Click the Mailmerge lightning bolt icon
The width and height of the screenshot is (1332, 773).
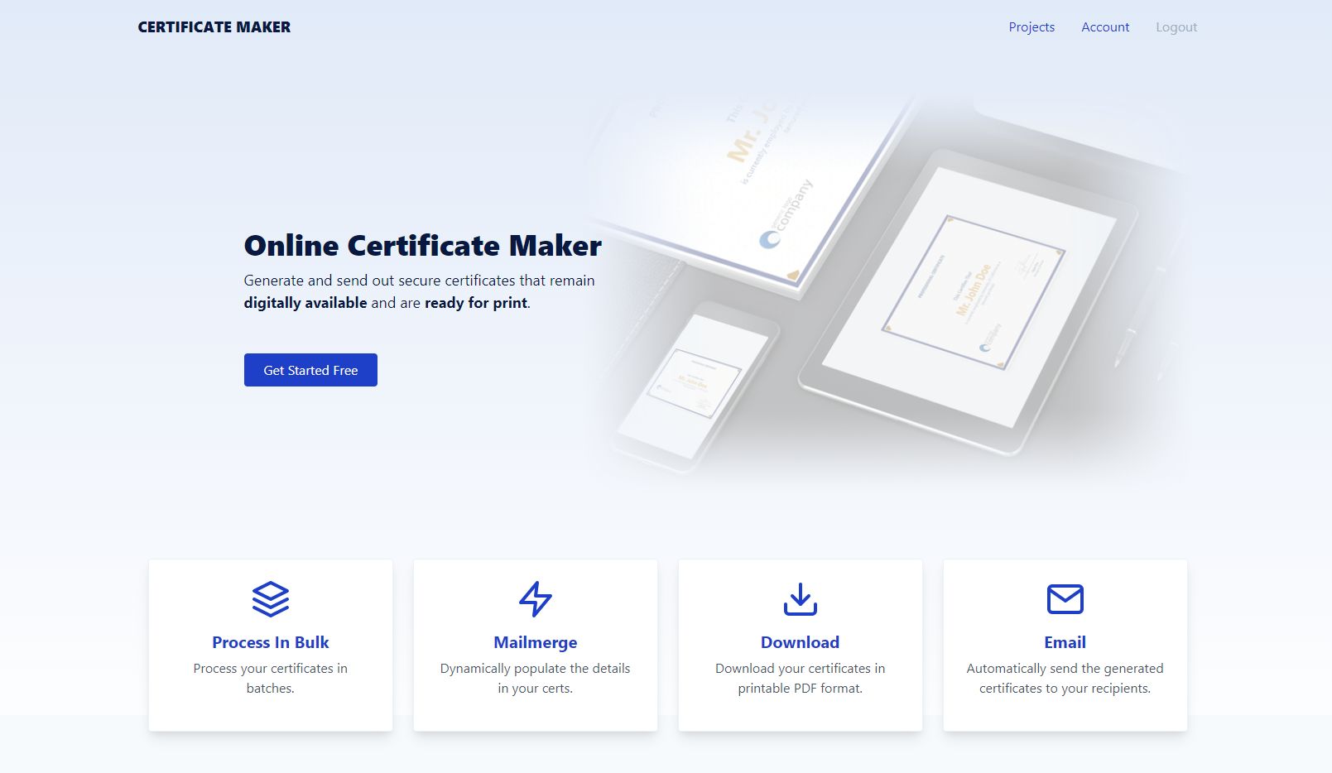(535, 599)
